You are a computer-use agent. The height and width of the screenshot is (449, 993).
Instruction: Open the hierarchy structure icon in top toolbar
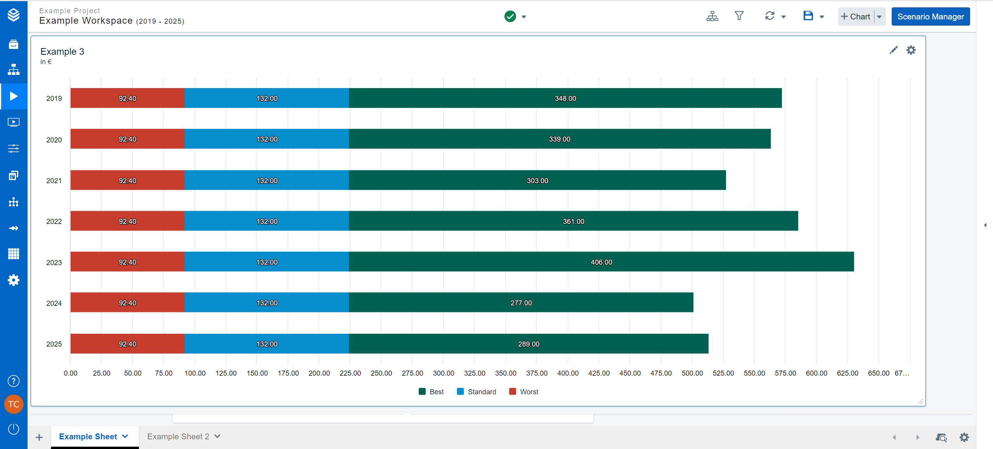[712, 16]
